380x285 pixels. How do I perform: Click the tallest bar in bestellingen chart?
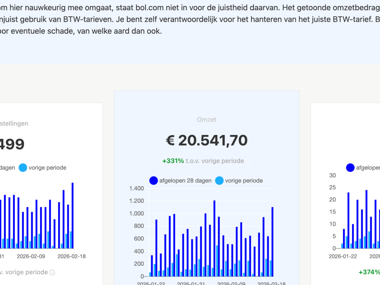pyautogui.click(x=73, y=215)
